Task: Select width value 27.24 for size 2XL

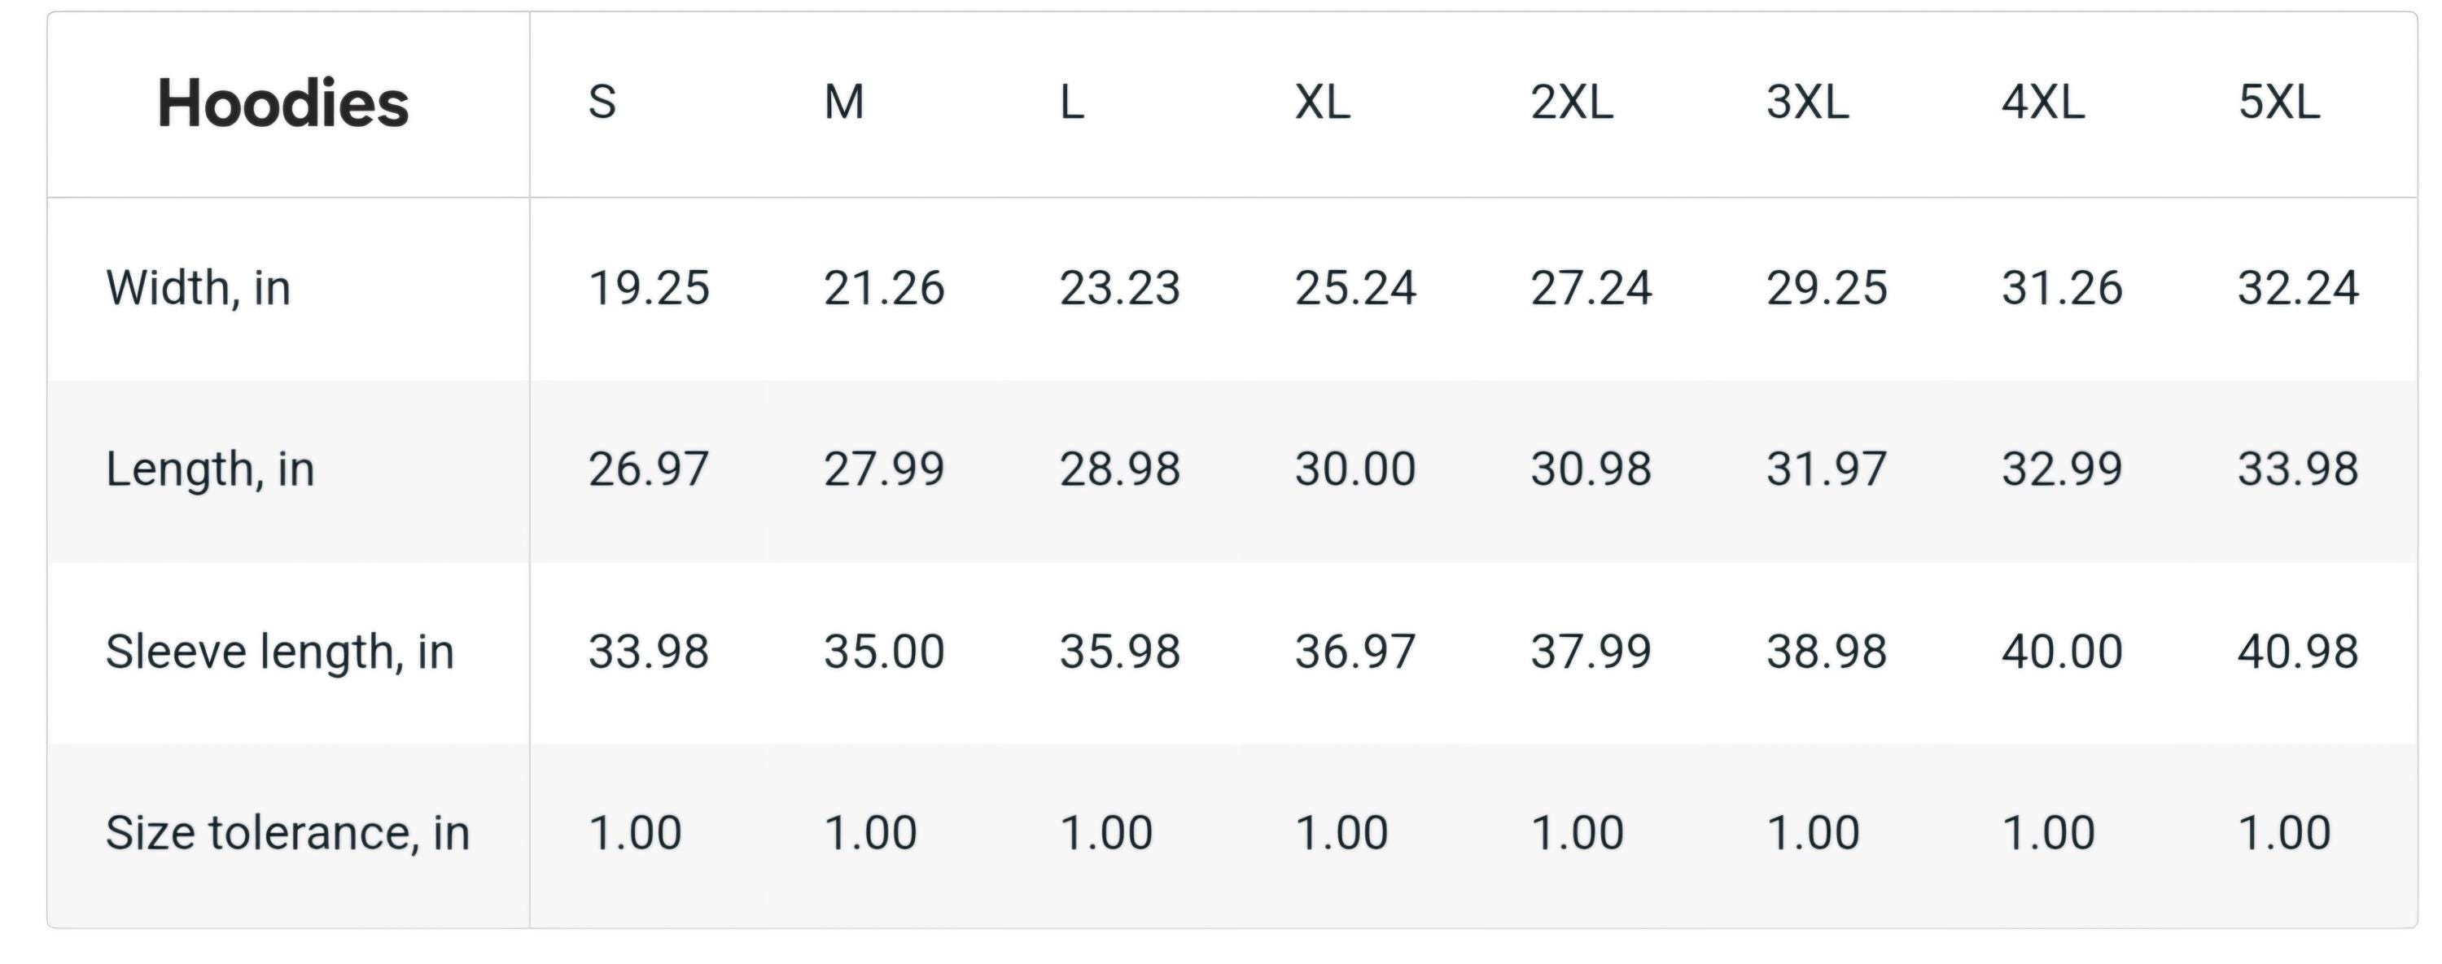Action: 1591,289
